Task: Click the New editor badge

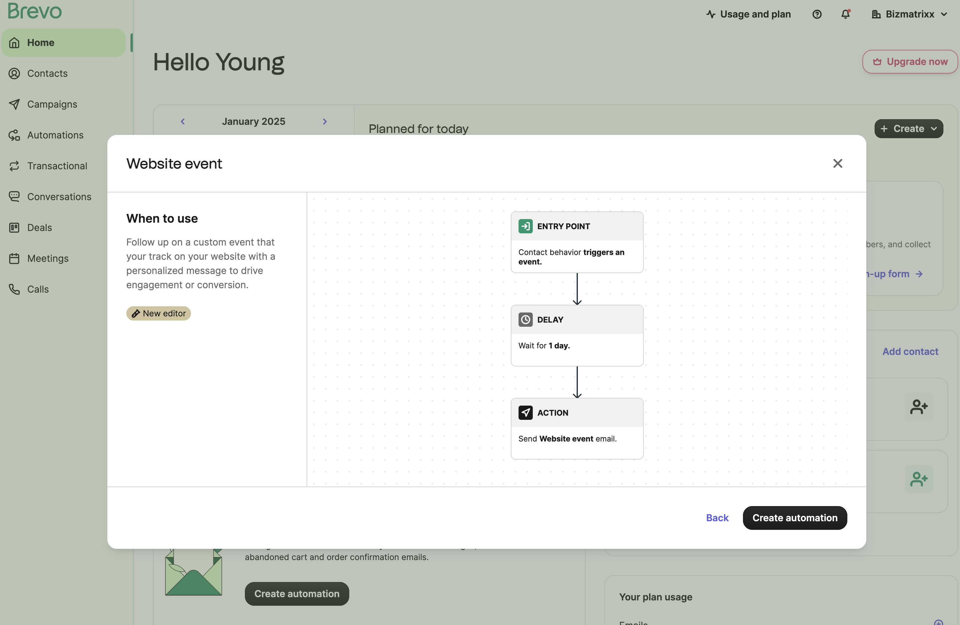Action: tap(159, 313)
